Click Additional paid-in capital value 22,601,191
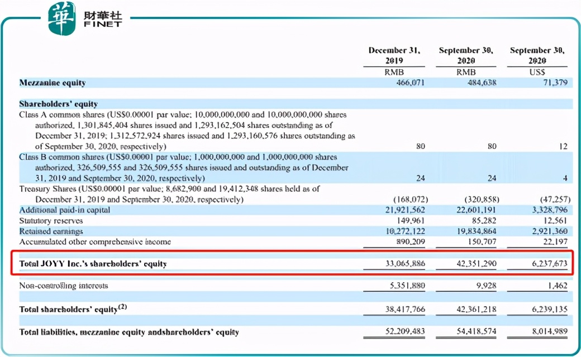The image size is (581, 357). (476, 210)
